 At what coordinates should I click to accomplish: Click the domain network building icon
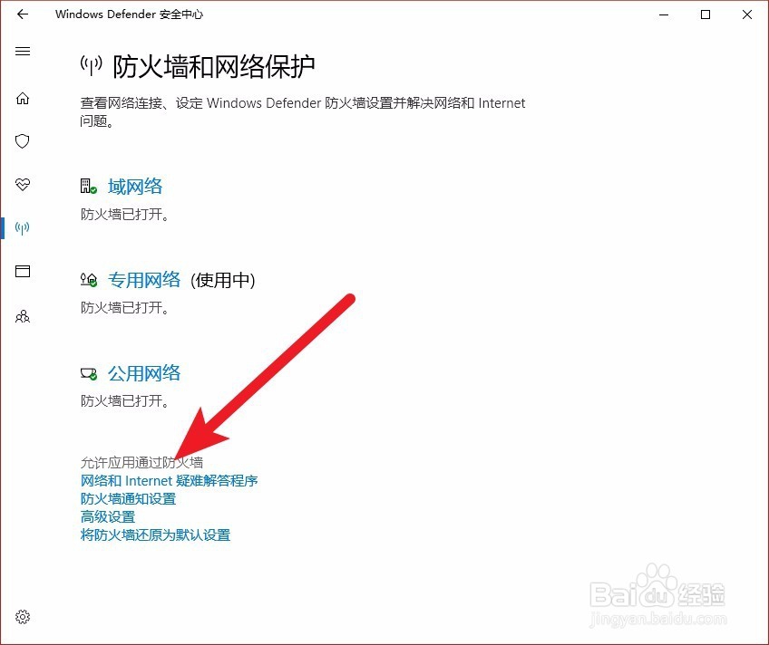click(x=89, y=186)
